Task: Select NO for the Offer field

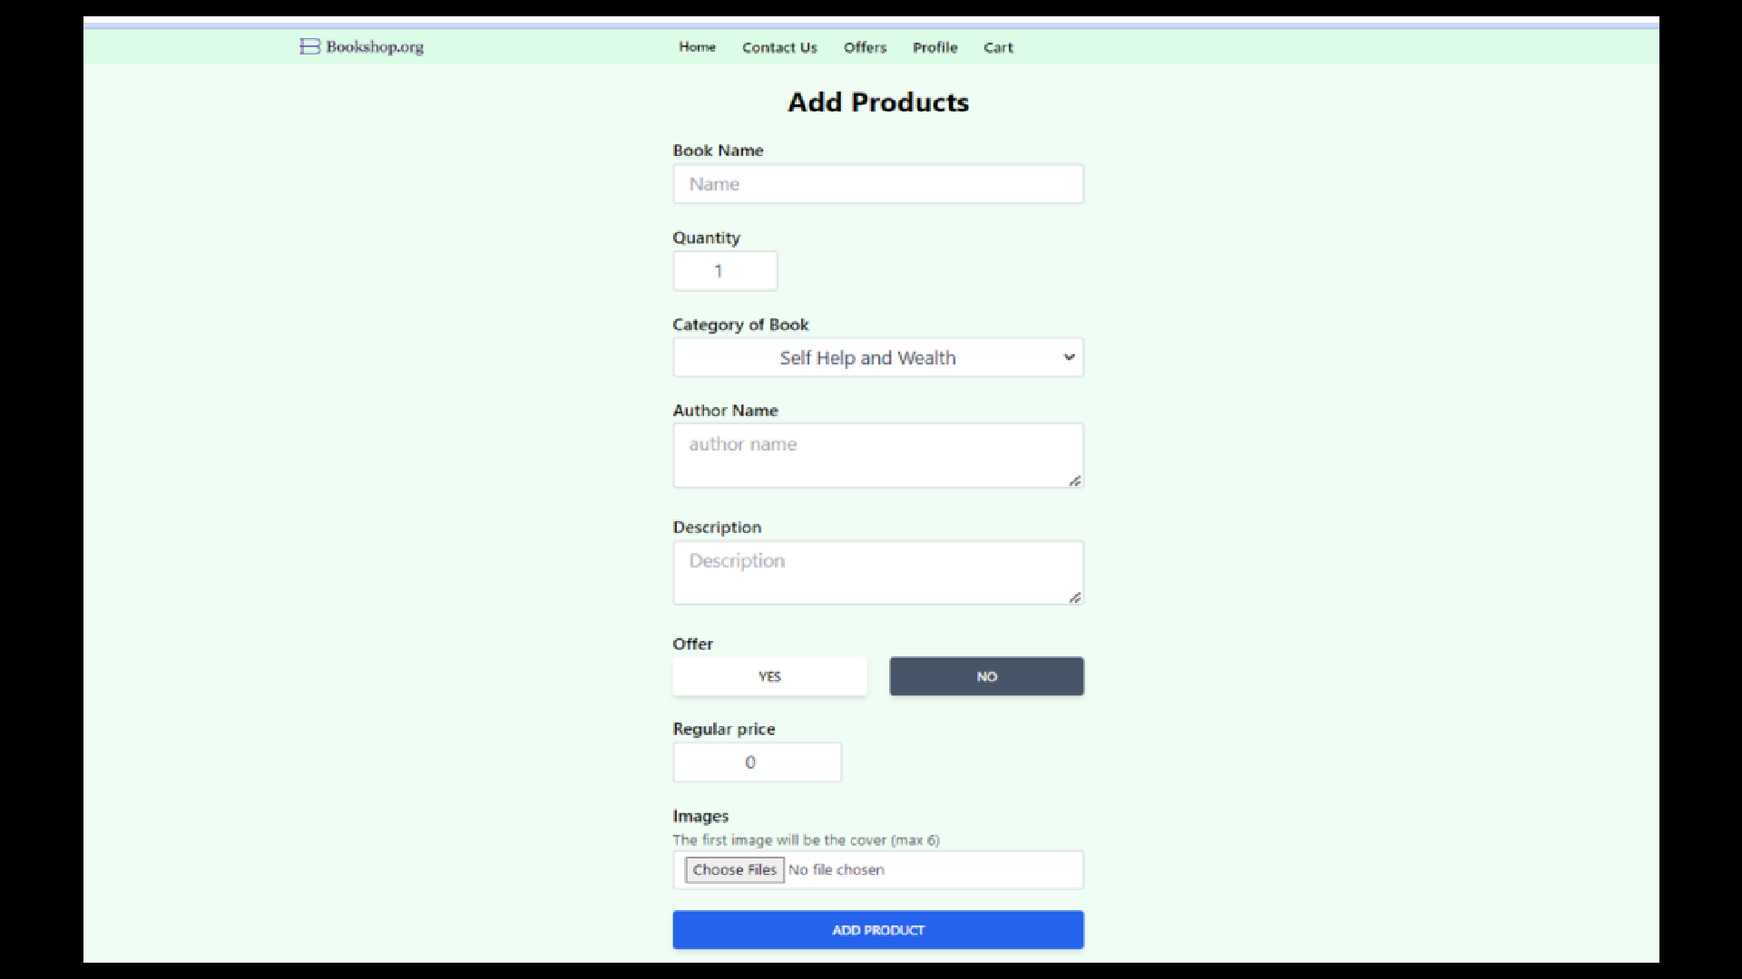Action: click(x=986, y=676)
